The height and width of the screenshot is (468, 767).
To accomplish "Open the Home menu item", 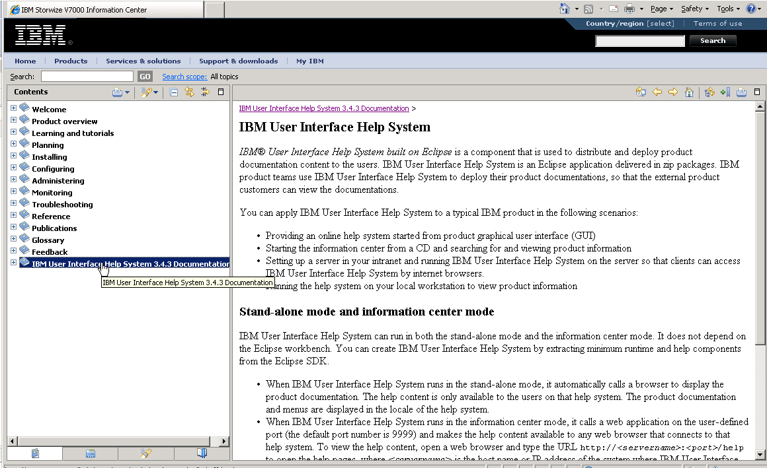I will (x=25, y=61).
